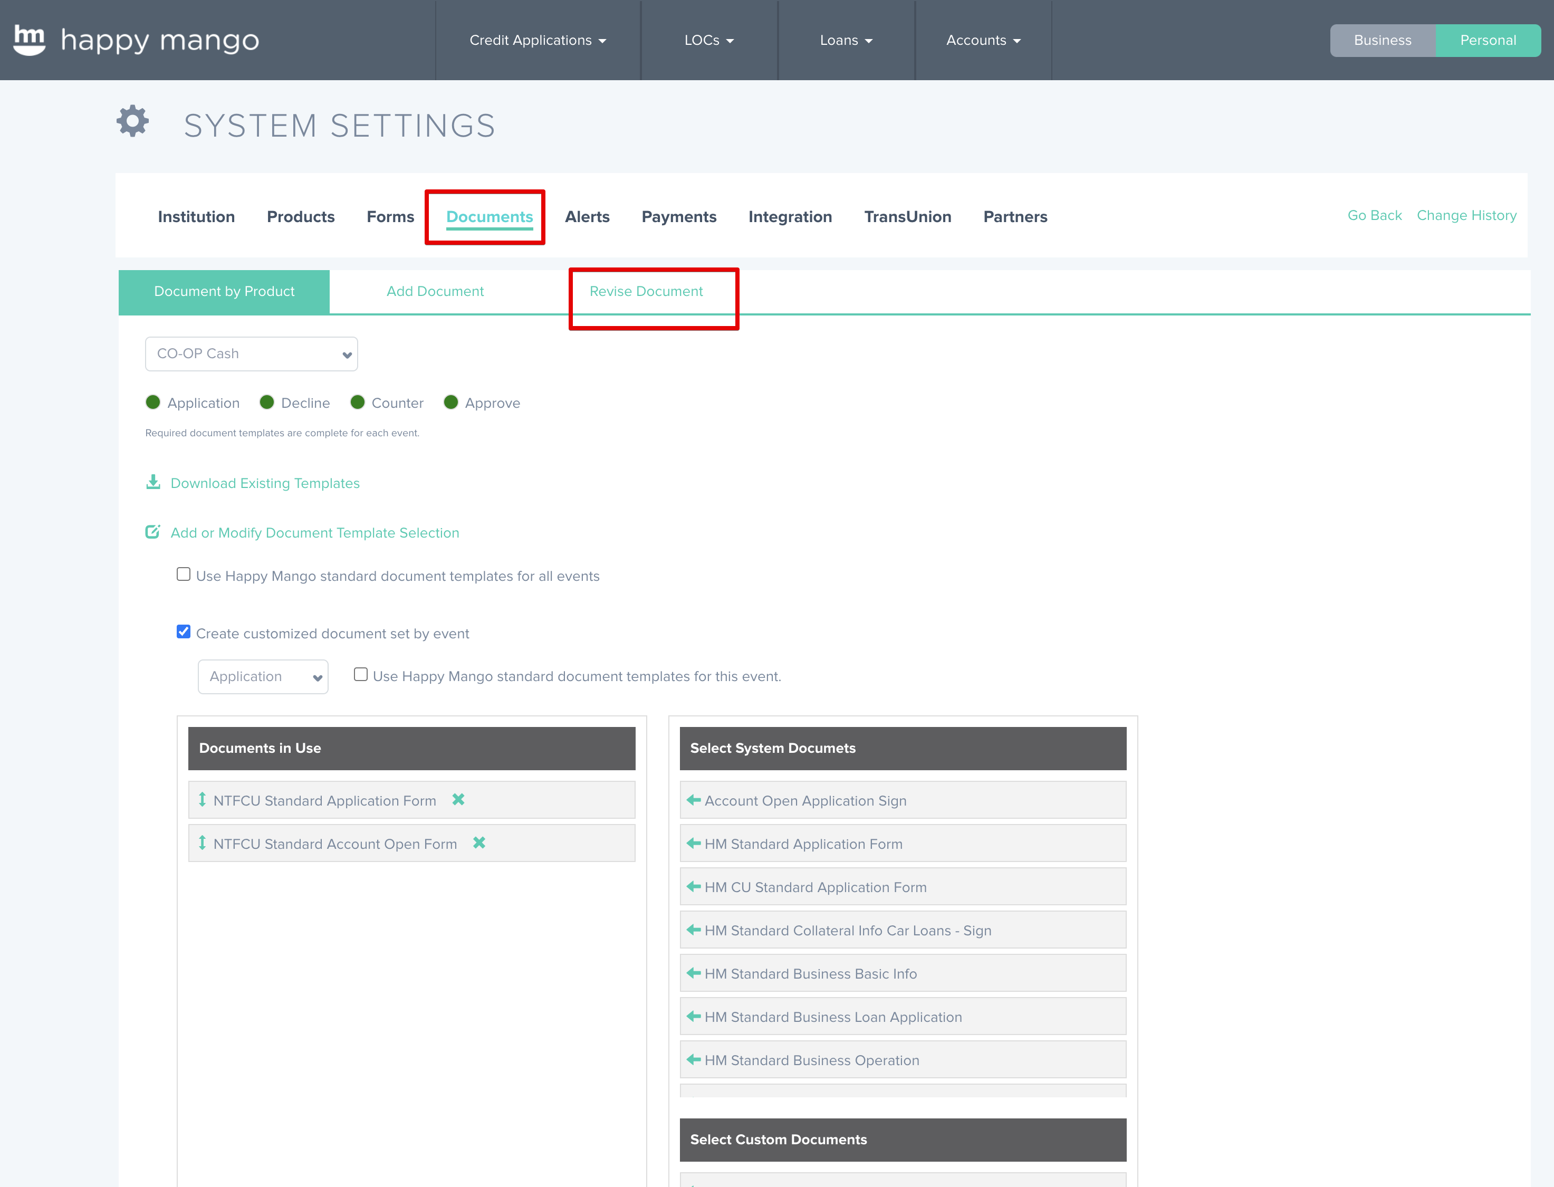The image size is (1554, 1187).
Task: Click the Download Existing Templates icon
Action: (x=154, y=483)
